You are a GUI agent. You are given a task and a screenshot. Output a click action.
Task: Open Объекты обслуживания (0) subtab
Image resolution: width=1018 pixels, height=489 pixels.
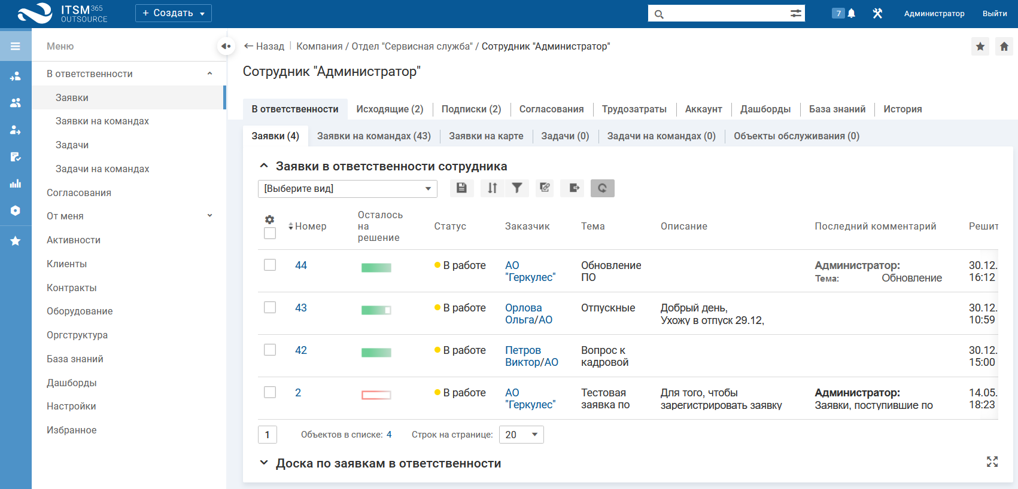coord(797,136)
